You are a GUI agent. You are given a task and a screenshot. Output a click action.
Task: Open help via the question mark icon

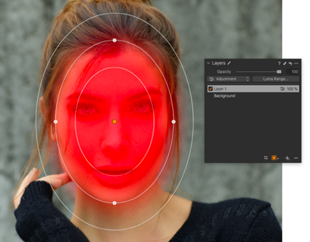[279, 63]
